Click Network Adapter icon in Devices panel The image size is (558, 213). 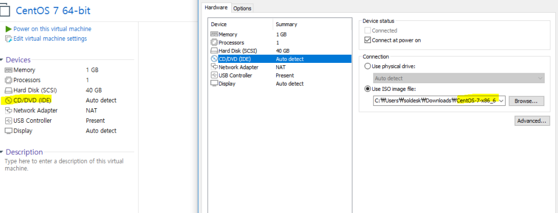point(9,111)
